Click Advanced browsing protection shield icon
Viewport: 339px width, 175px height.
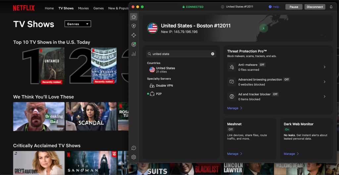[232, 82]
